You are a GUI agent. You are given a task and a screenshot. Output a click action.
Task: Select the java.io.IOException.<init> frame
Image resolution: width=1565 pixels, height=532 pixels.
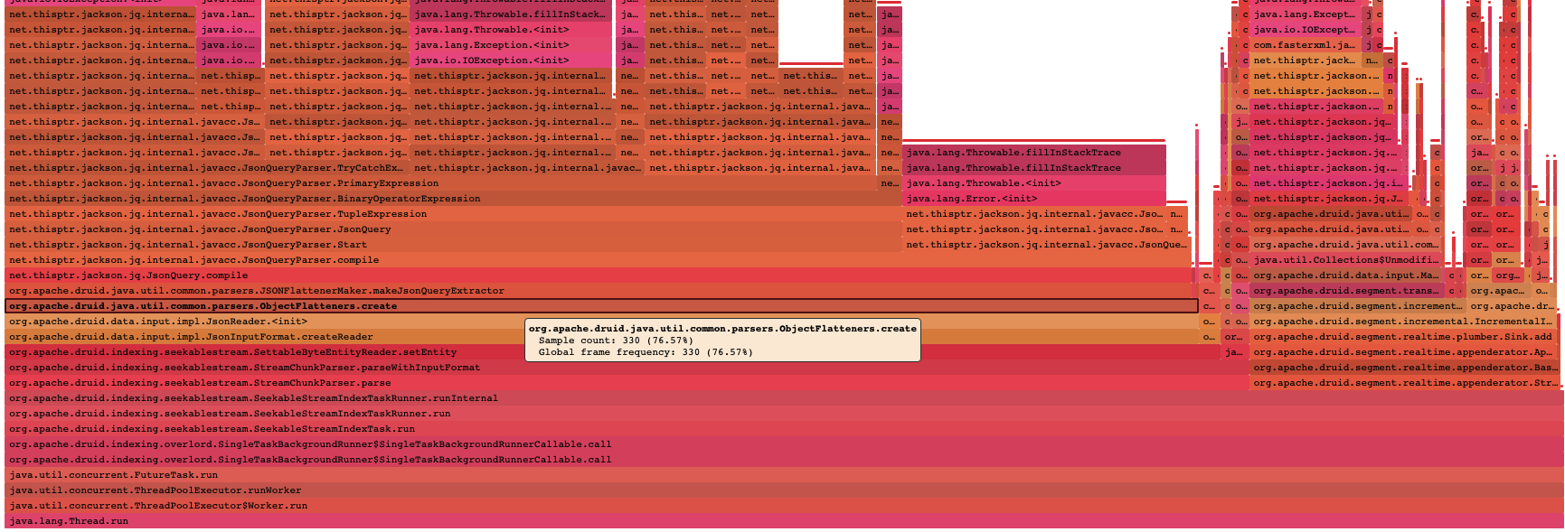[511, 61]
